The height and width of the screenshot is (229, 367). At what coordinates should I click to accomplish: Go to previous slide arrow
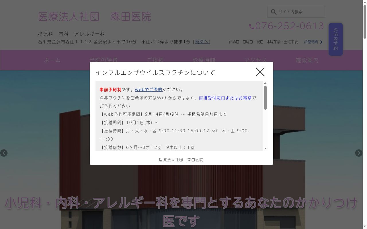[x=4, y=153]
